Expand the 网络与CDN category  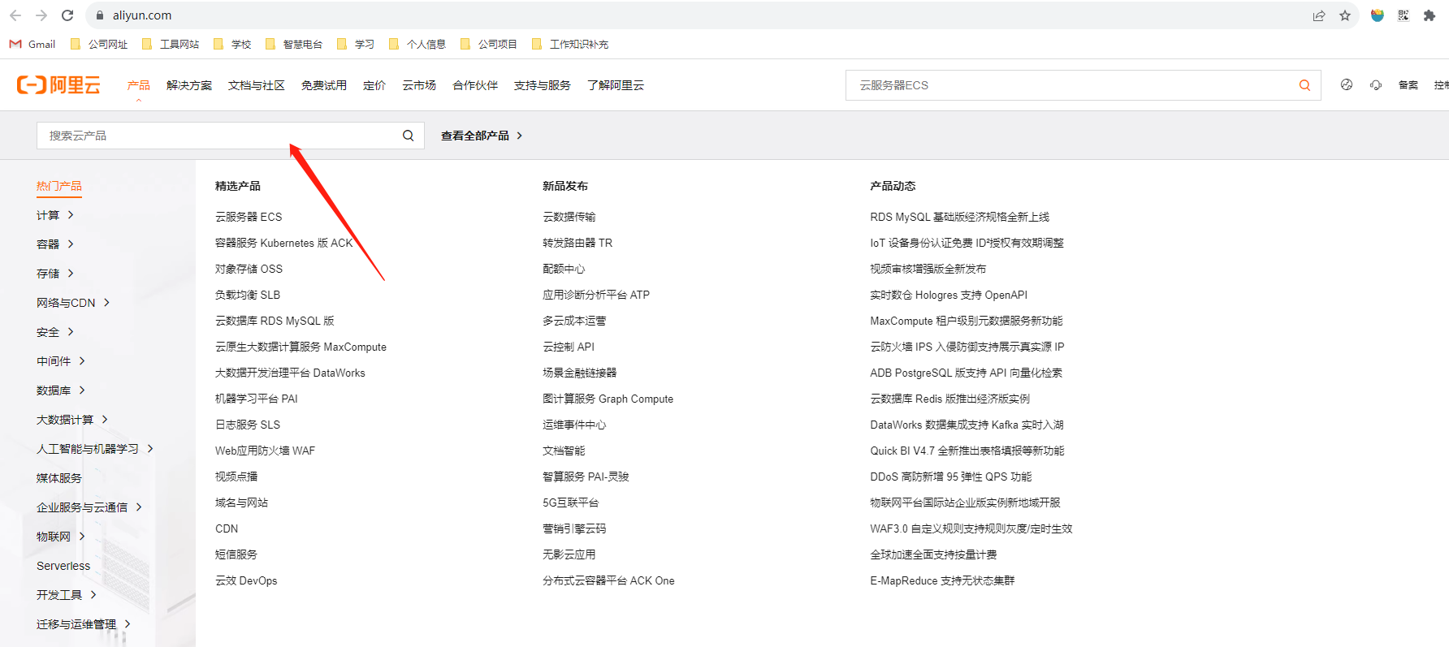(x=73, y=303)
